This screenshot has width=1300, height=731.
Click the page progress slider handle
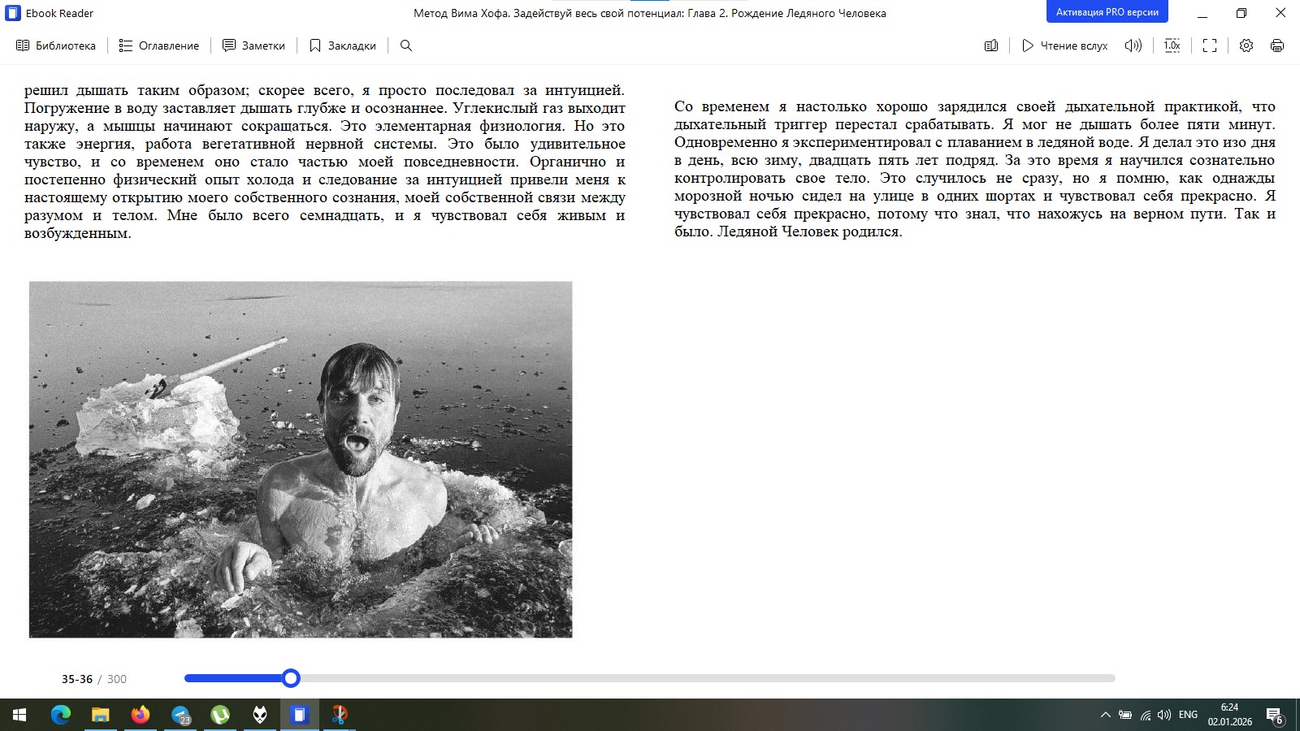click(291, 678)
